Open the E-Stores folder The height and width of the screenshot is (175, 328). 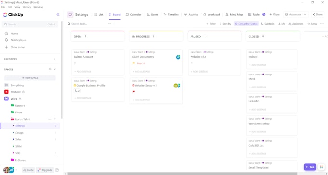(x=20, y=160)
